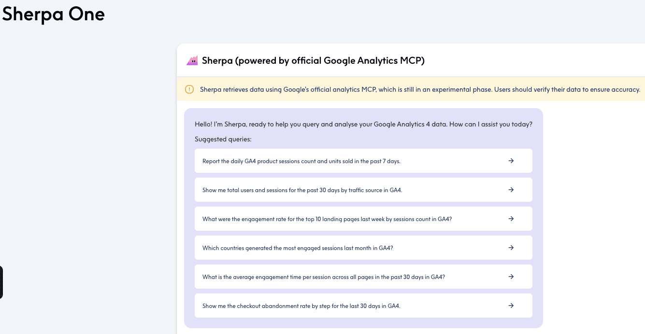Click the "Sherpa One" page title
Screen dimensions: 645x334
coord(53,14)
